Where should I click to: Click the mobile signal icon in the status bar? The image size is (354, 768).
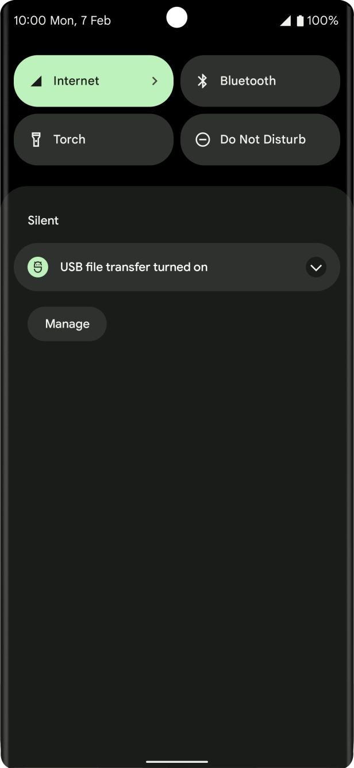(x=285, y=21)
